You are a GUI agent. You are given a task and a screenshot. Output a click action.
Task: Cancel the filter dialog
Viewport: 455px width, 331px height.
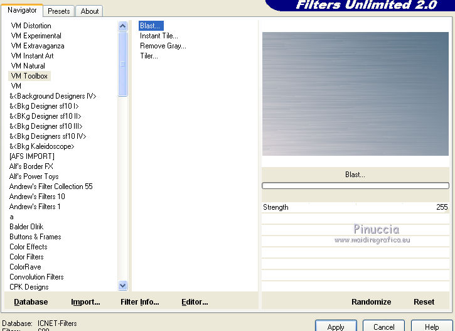point(383,327)
